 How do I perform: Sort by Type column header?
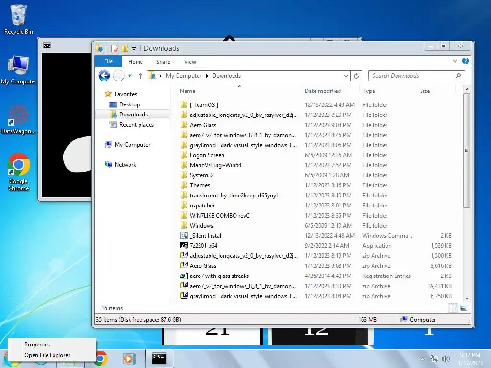tap(369, 91)
